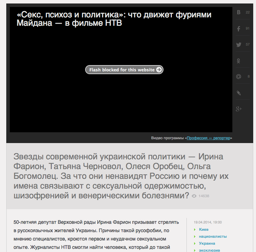Click the Flash blocked arrow icon
Image resolution: width=256 pixels, height=252 pixels.
(x=159, y=70)
